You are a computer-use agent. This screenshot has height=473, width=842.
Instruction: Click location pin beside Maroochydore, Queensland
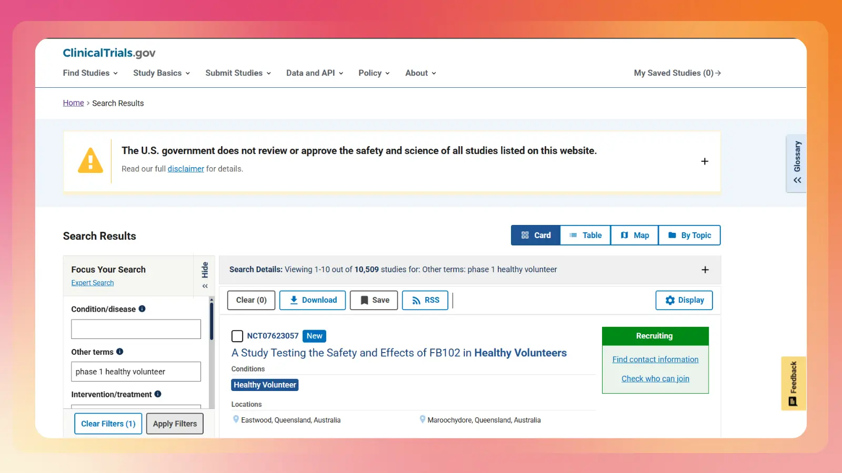click(x=422, y=419)
